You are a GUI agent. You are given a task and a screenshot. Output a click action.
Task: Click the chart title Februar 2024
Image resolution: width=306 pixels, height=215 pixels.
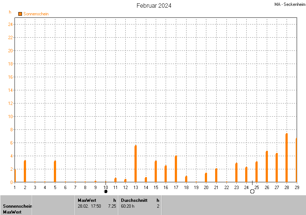[x=154, y=5]
